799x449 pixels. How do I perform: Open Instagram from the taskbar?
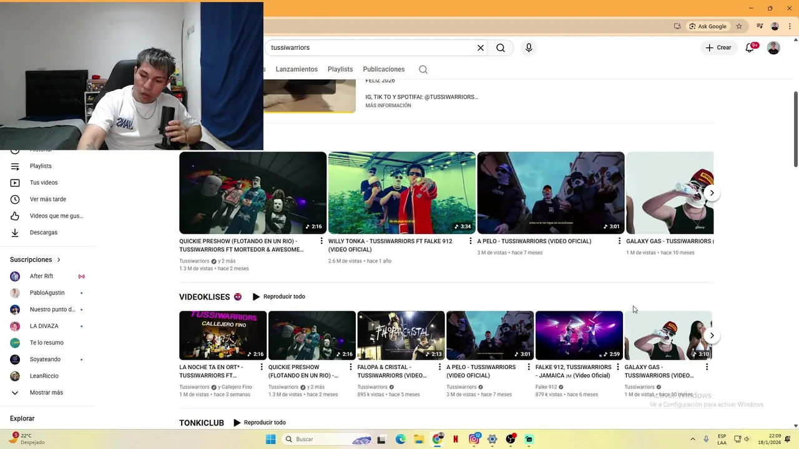pyautogui.click(x=474, y=439)
